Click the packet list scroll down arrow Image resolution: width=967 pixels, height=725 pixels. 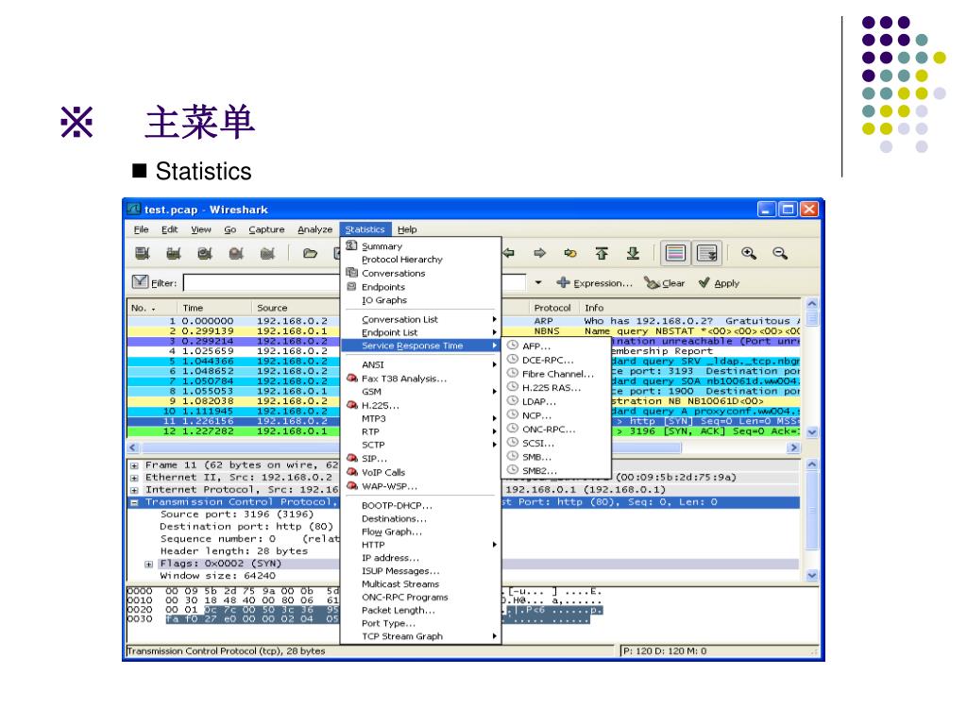tap(811, 432)
